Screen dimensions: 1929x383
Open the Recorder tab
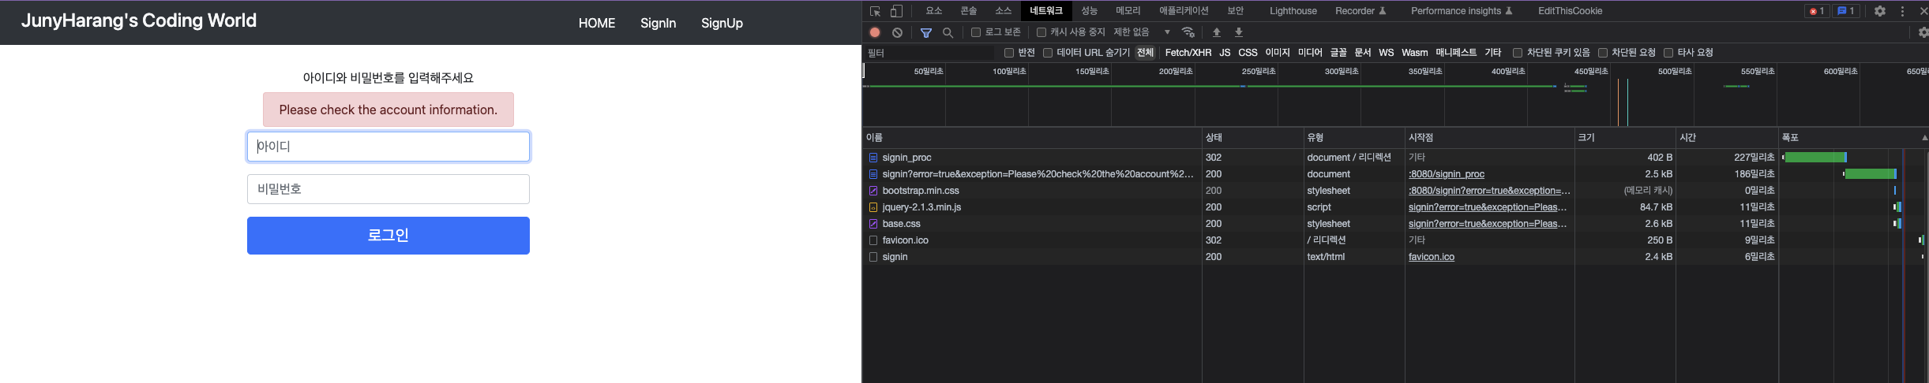(1360, 11)
